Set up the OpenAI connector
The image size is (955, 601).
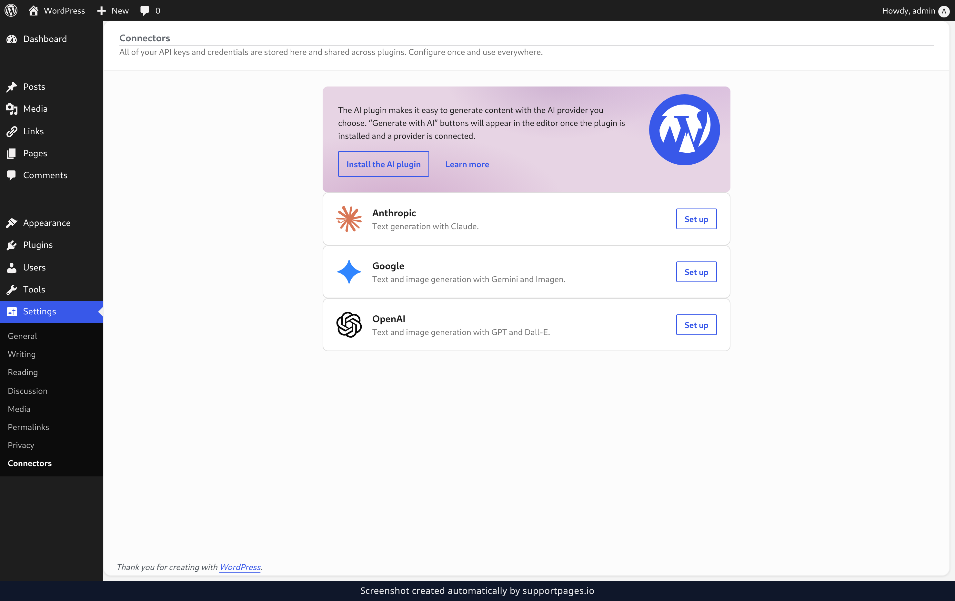[696, 324]
